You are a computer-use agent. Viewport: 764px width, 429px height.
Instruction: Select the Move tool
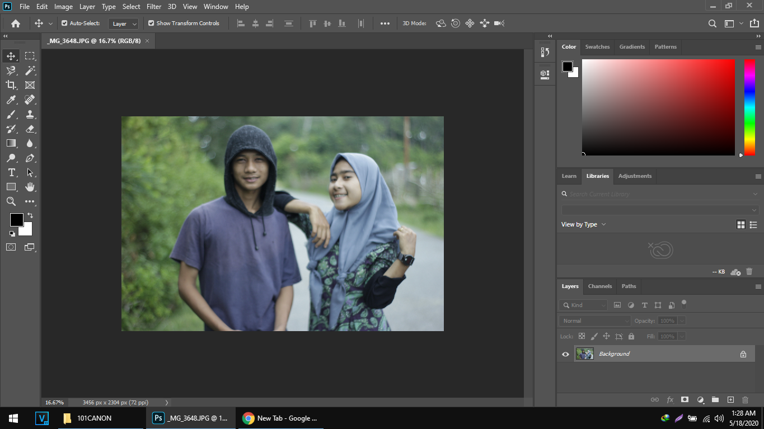tap(11, 56)
